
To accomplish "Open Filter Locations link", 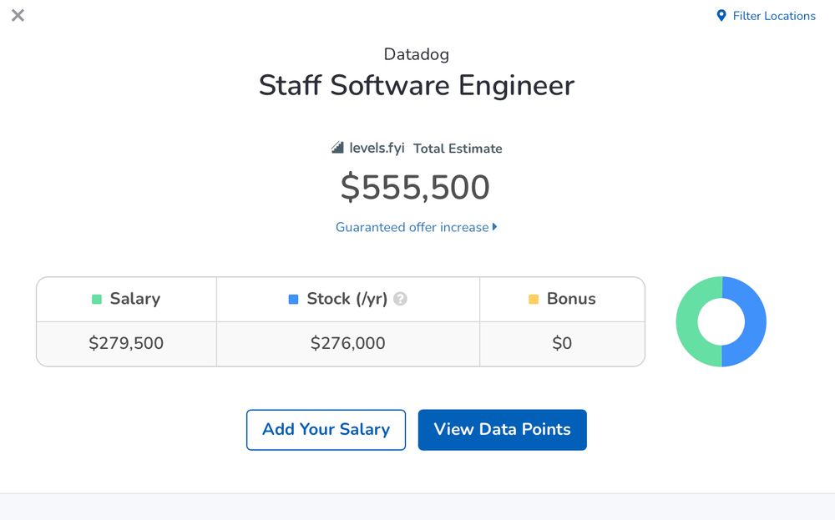I will [x=767, y=16].
